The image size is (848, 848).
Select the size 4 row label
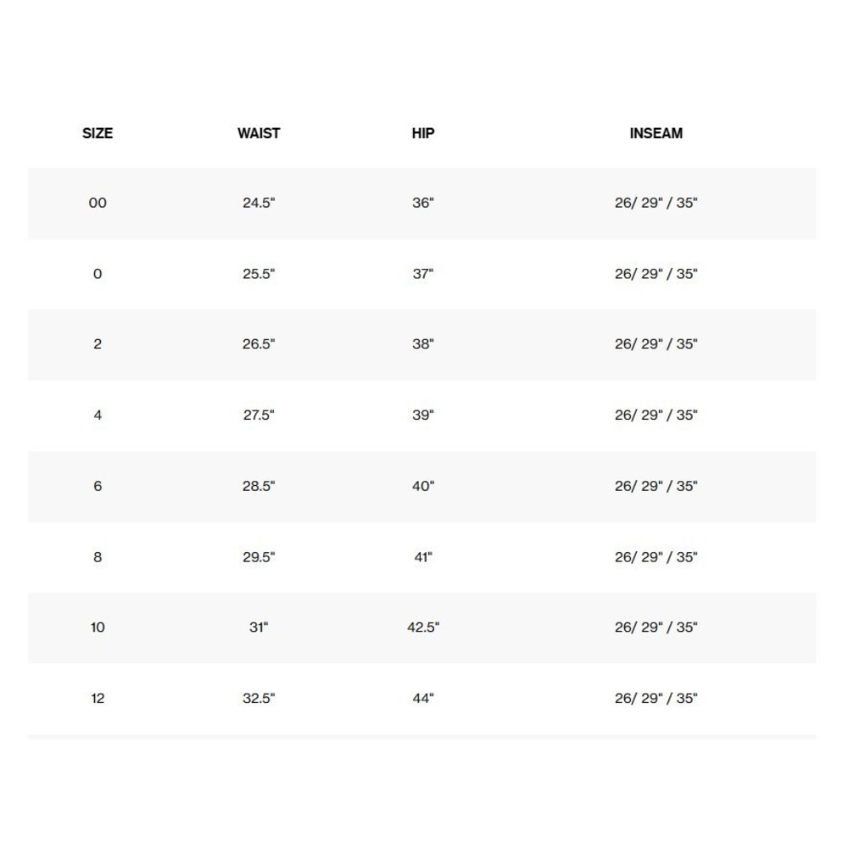(98, 415)
